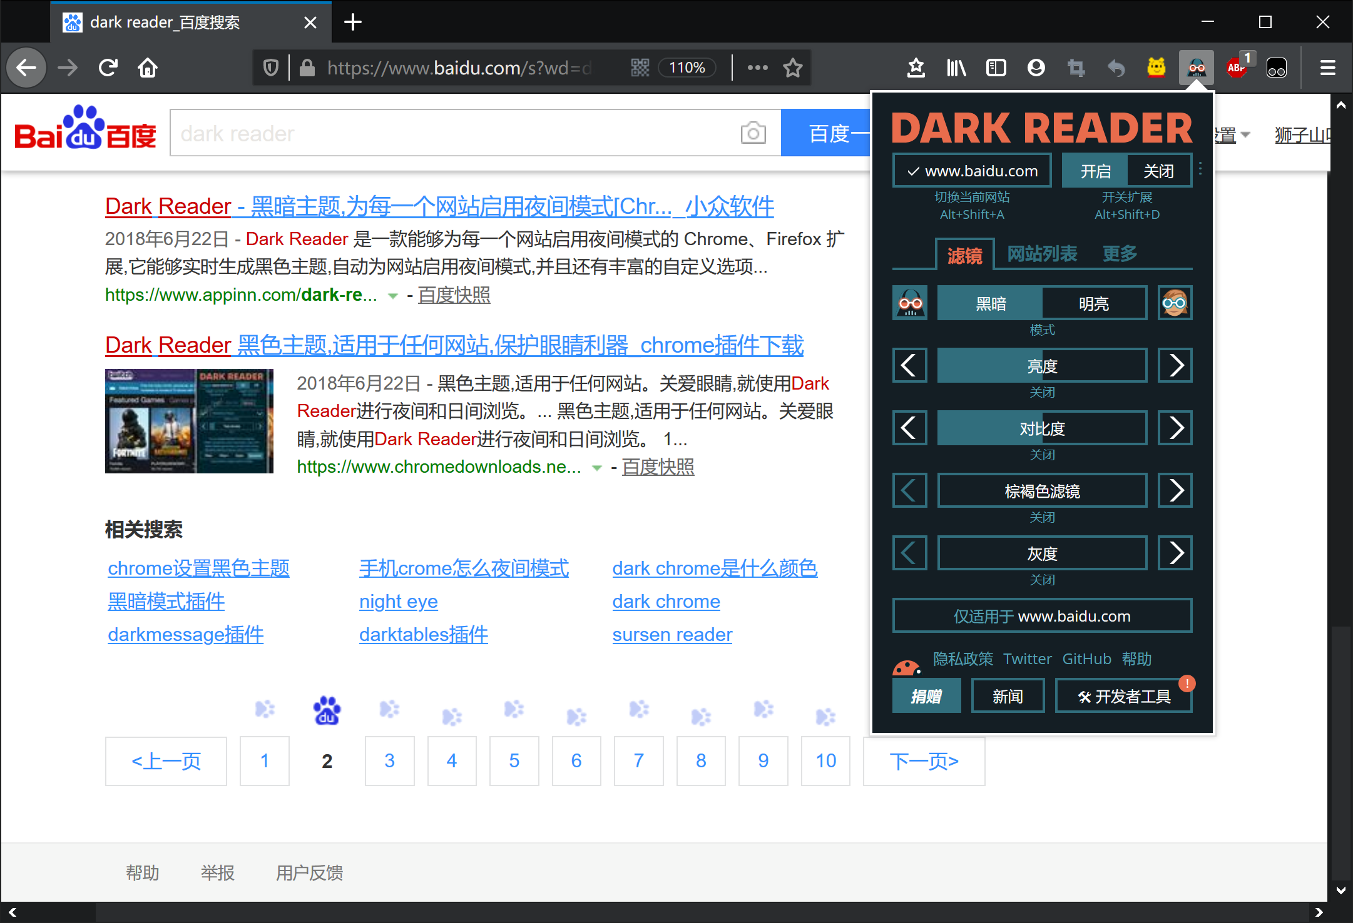
Task: Show site security padlock details
Action: pyautogui.click(x=307, y=68)
